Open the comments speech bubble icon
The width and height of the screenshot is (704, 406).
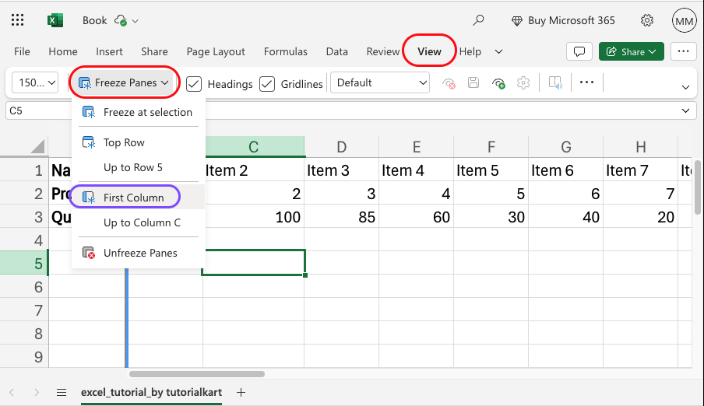pyautogui.click(x=579, y=51)
